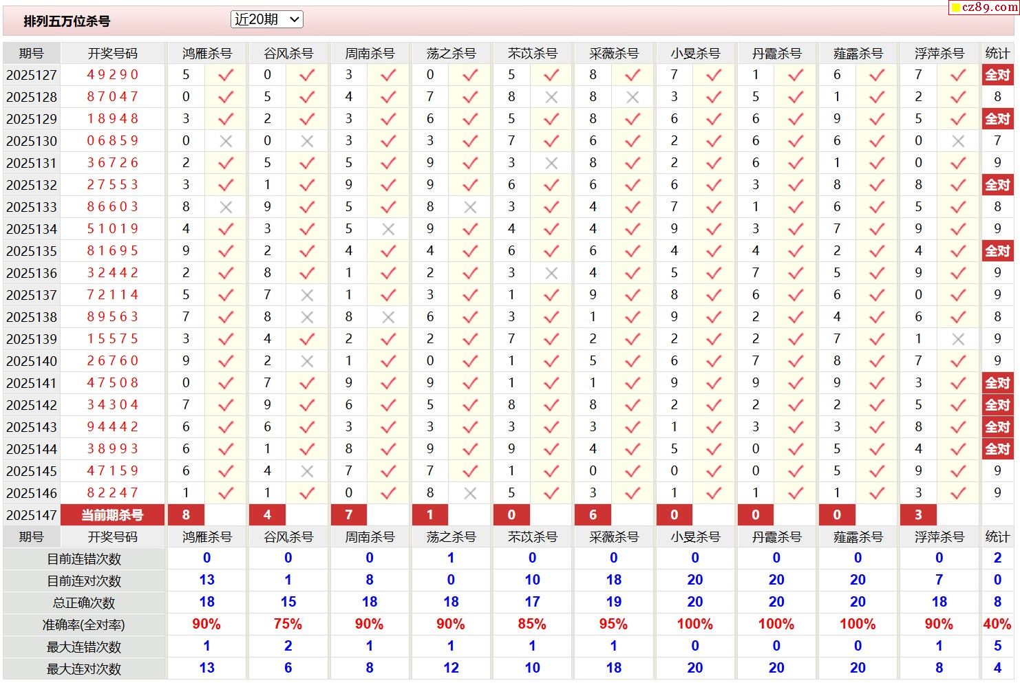Click the 85% accuracy value for 芣苡杀号

(x=532, y=624)
